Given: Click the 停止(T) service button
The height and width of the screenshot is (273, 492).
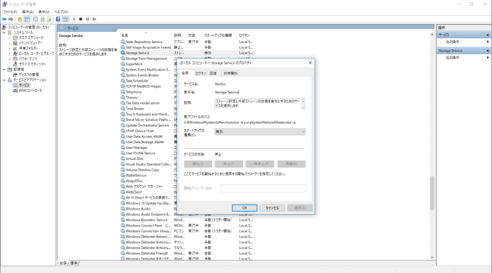Looking at the screenshot, I should click(x=229, y=164).
